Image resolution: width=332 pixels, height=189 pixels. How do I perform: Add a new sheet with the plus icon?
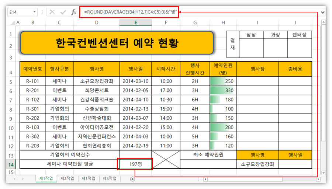tap(132, 179)
